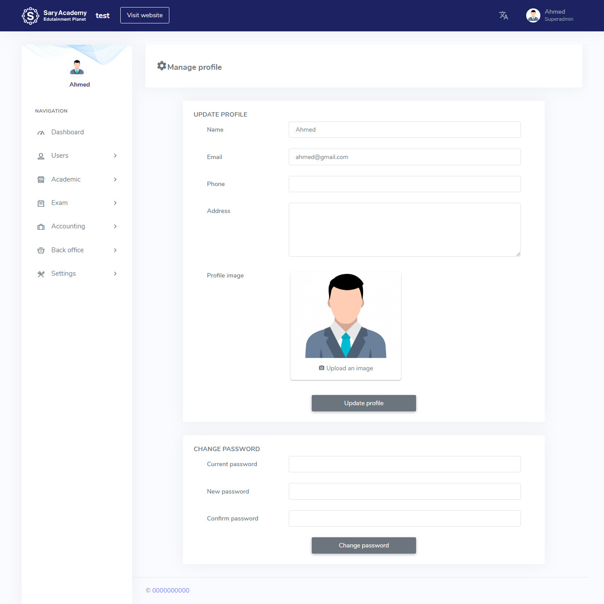Focus the Email input field
This screenshot has height=604, width=604.
[405, 157]
